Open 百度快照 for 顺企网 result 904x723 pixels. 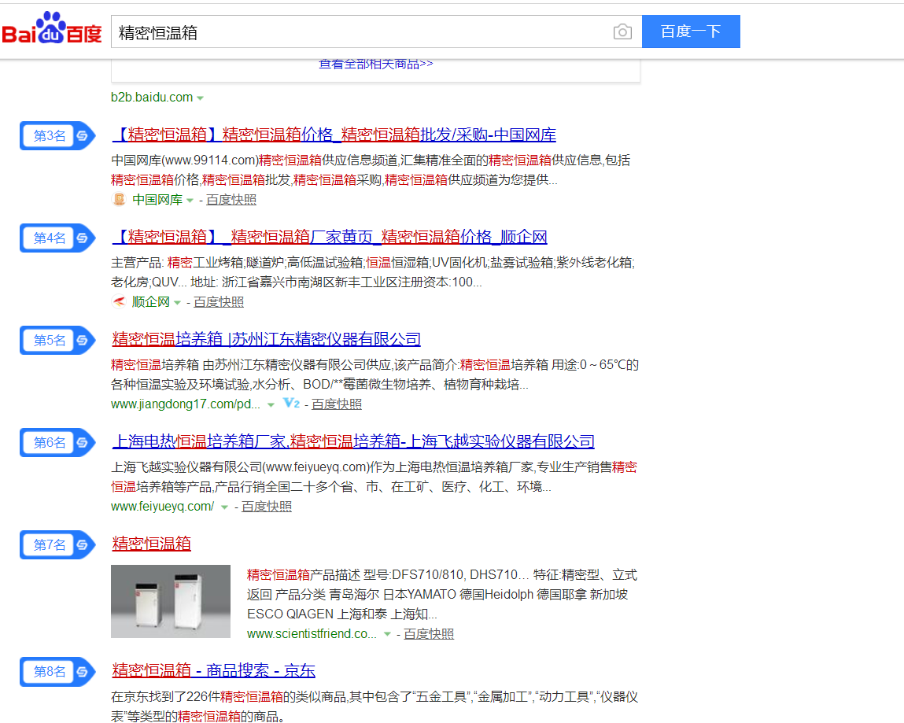(x=219, y=301)
